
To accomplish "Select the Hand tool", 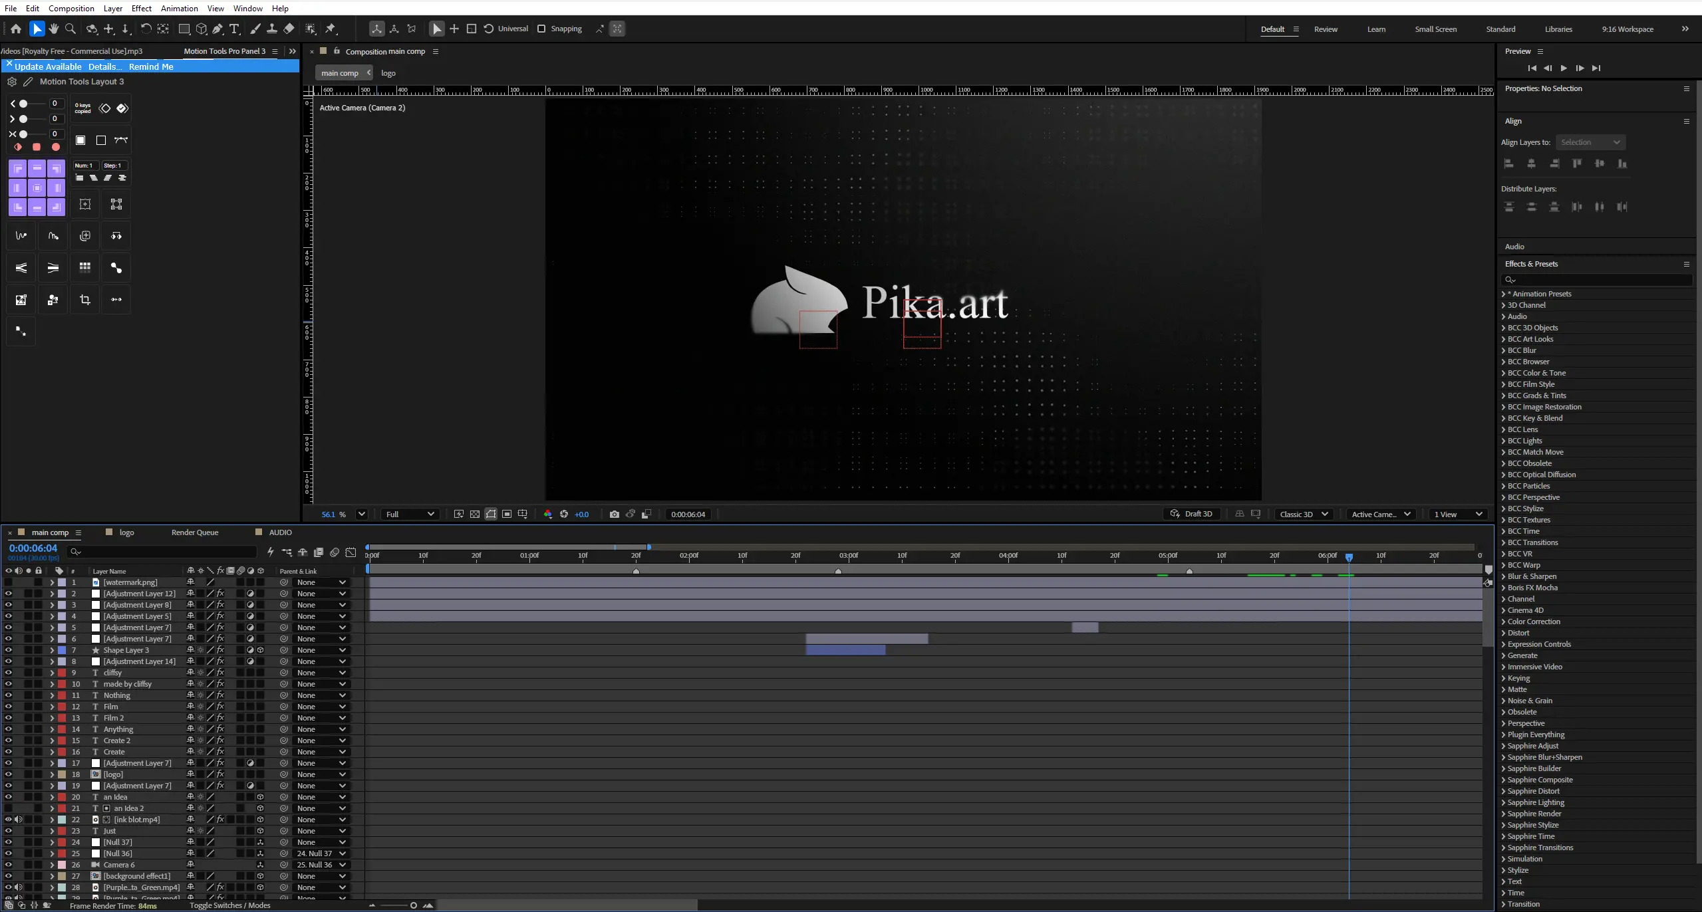I will 54,29.
